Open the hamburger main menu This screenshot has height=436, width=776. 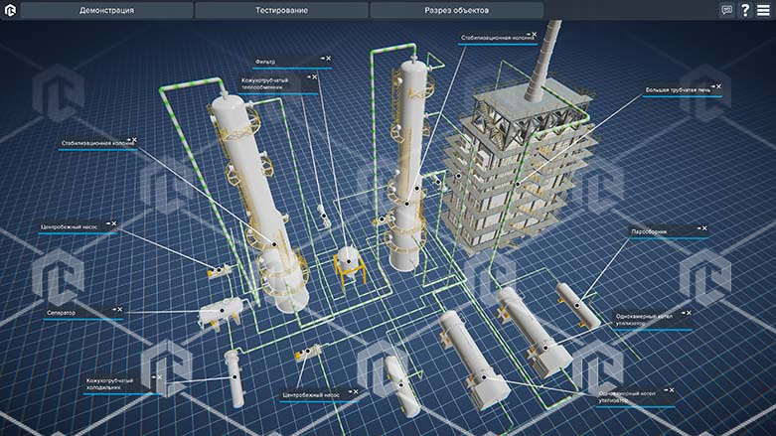pos(763,10)
